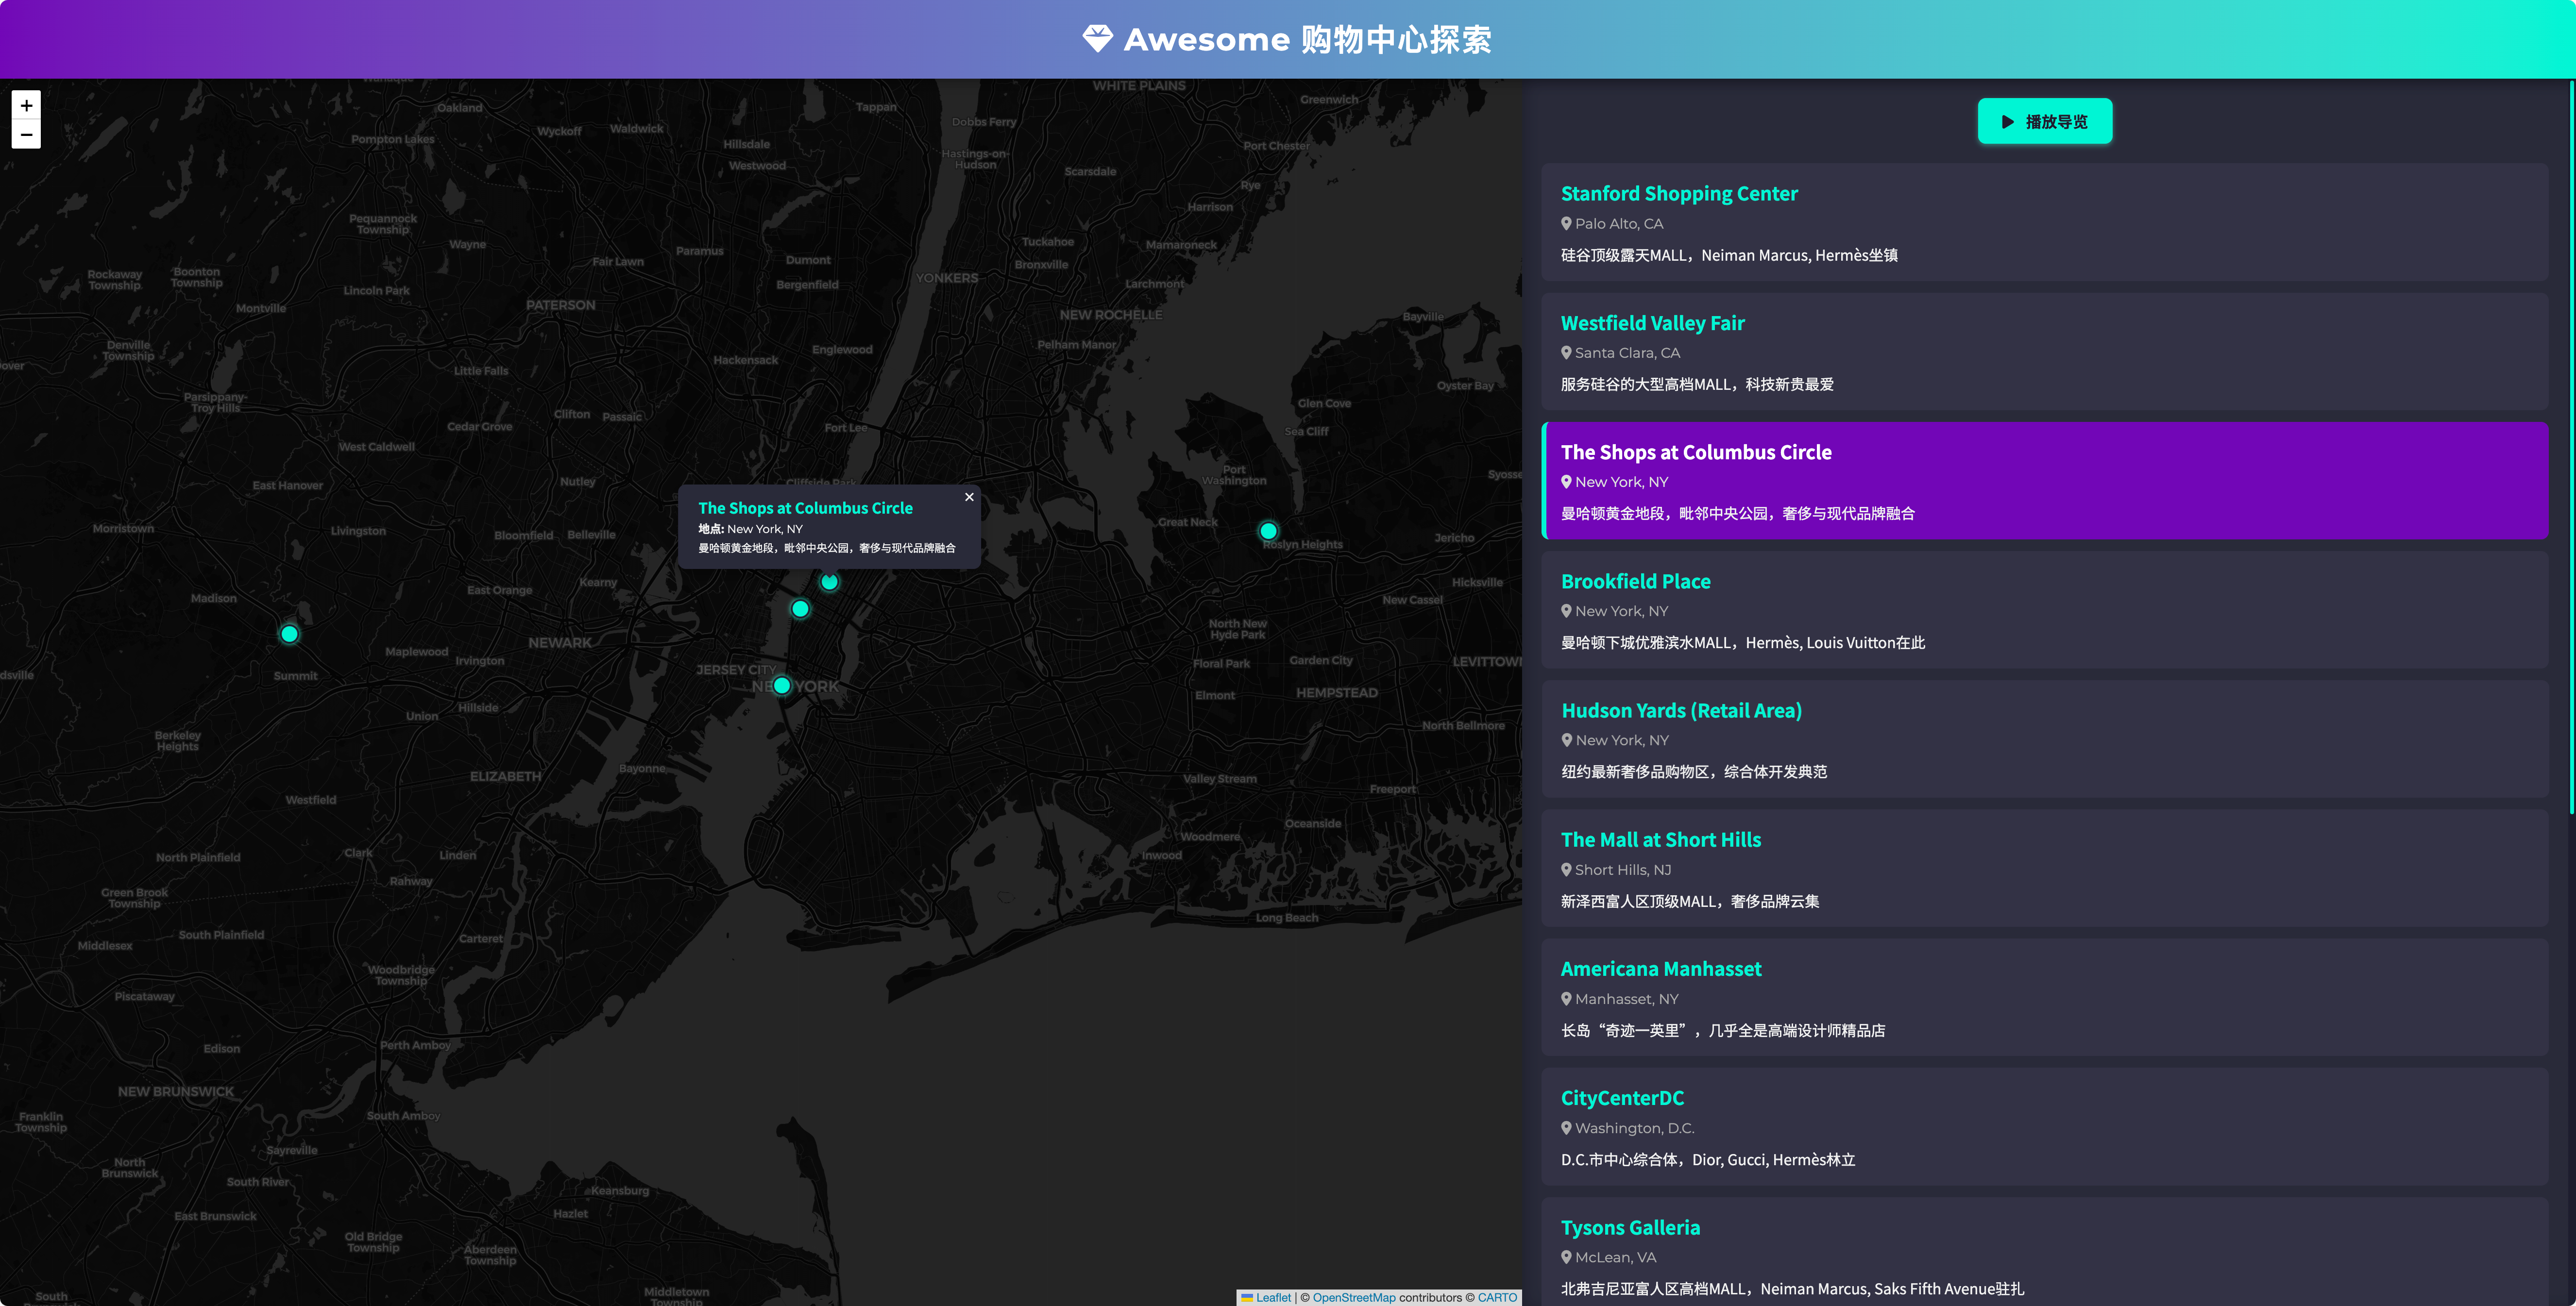The width and height of the screenshot is (2576, 1306).
Task: Click the location pin beside Santa Clara, CA
Action: coord(1566,353)
